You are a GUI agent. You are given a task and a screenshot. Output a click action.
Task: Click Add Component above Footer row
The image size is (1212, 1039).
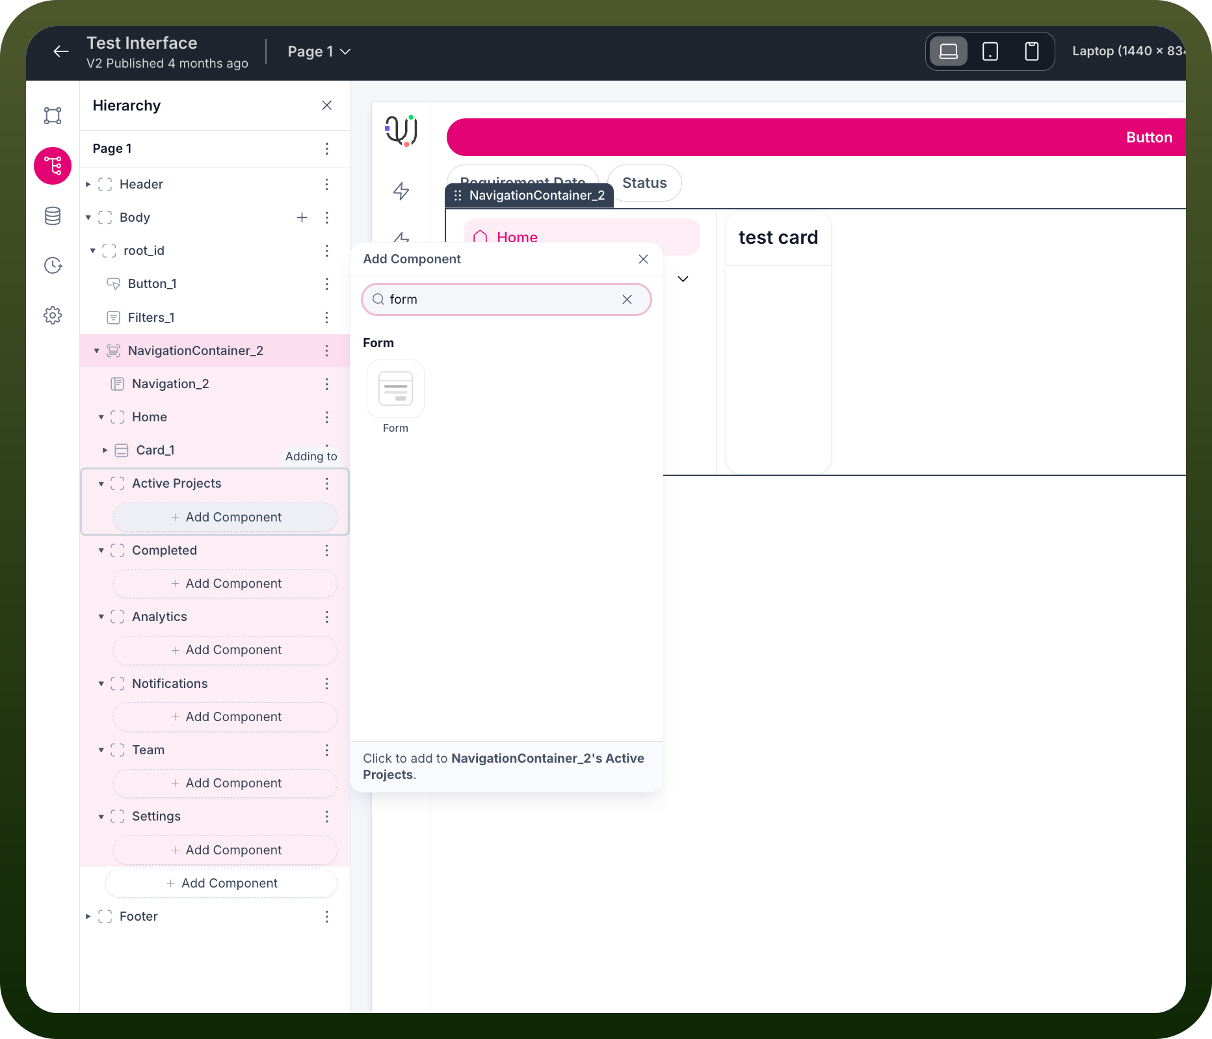222,883
